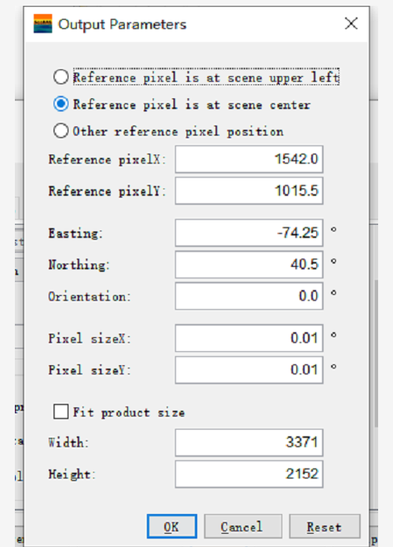The height and width of the screenshot is (547, 393).
Task: Click the Pixel sizeX field
Action: (x=249, y=338)
